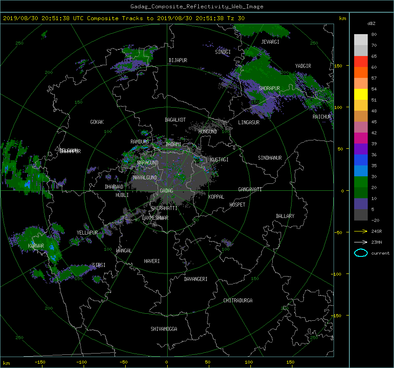The height and width of the screenshot is (368, 394).
Task: Click the white 23MN arrow legend icon
Action: click(x=361, y=242)
